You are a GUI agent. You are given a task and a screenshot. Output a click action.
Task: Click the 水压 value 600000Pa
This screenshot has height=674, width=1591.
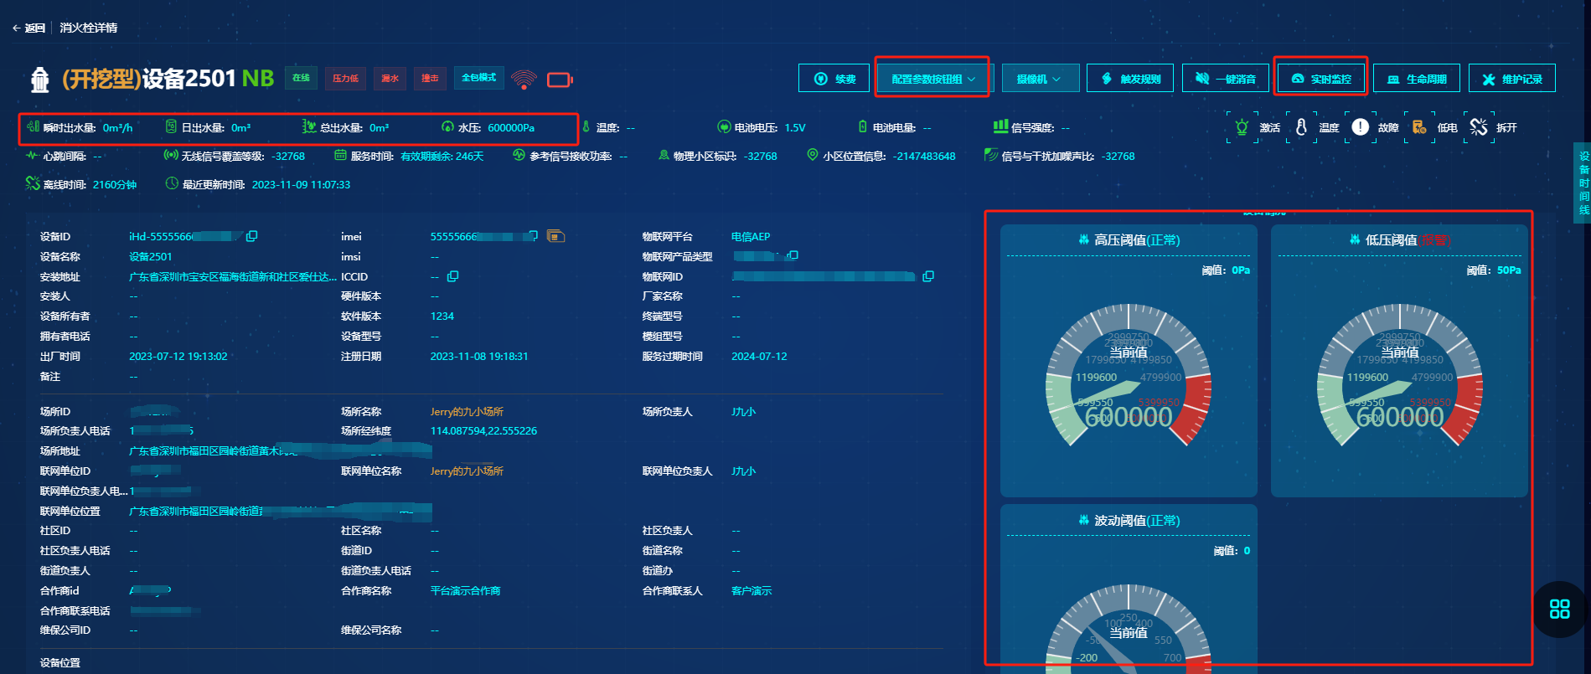click(511, 128)
